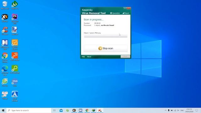Viewport: 201px width, 113px height.
Task: Open the volume control in tray
Action: point(178,110)
